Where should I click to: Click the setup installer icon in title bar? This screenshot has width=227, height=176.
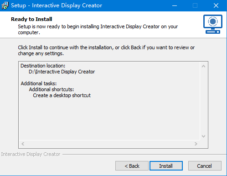(x=5, y=5)
